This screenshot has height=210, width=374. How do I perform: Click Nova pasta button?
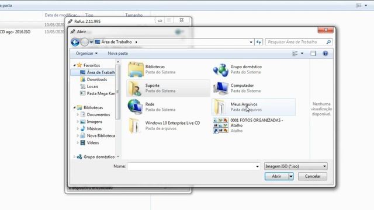[117, 53]
